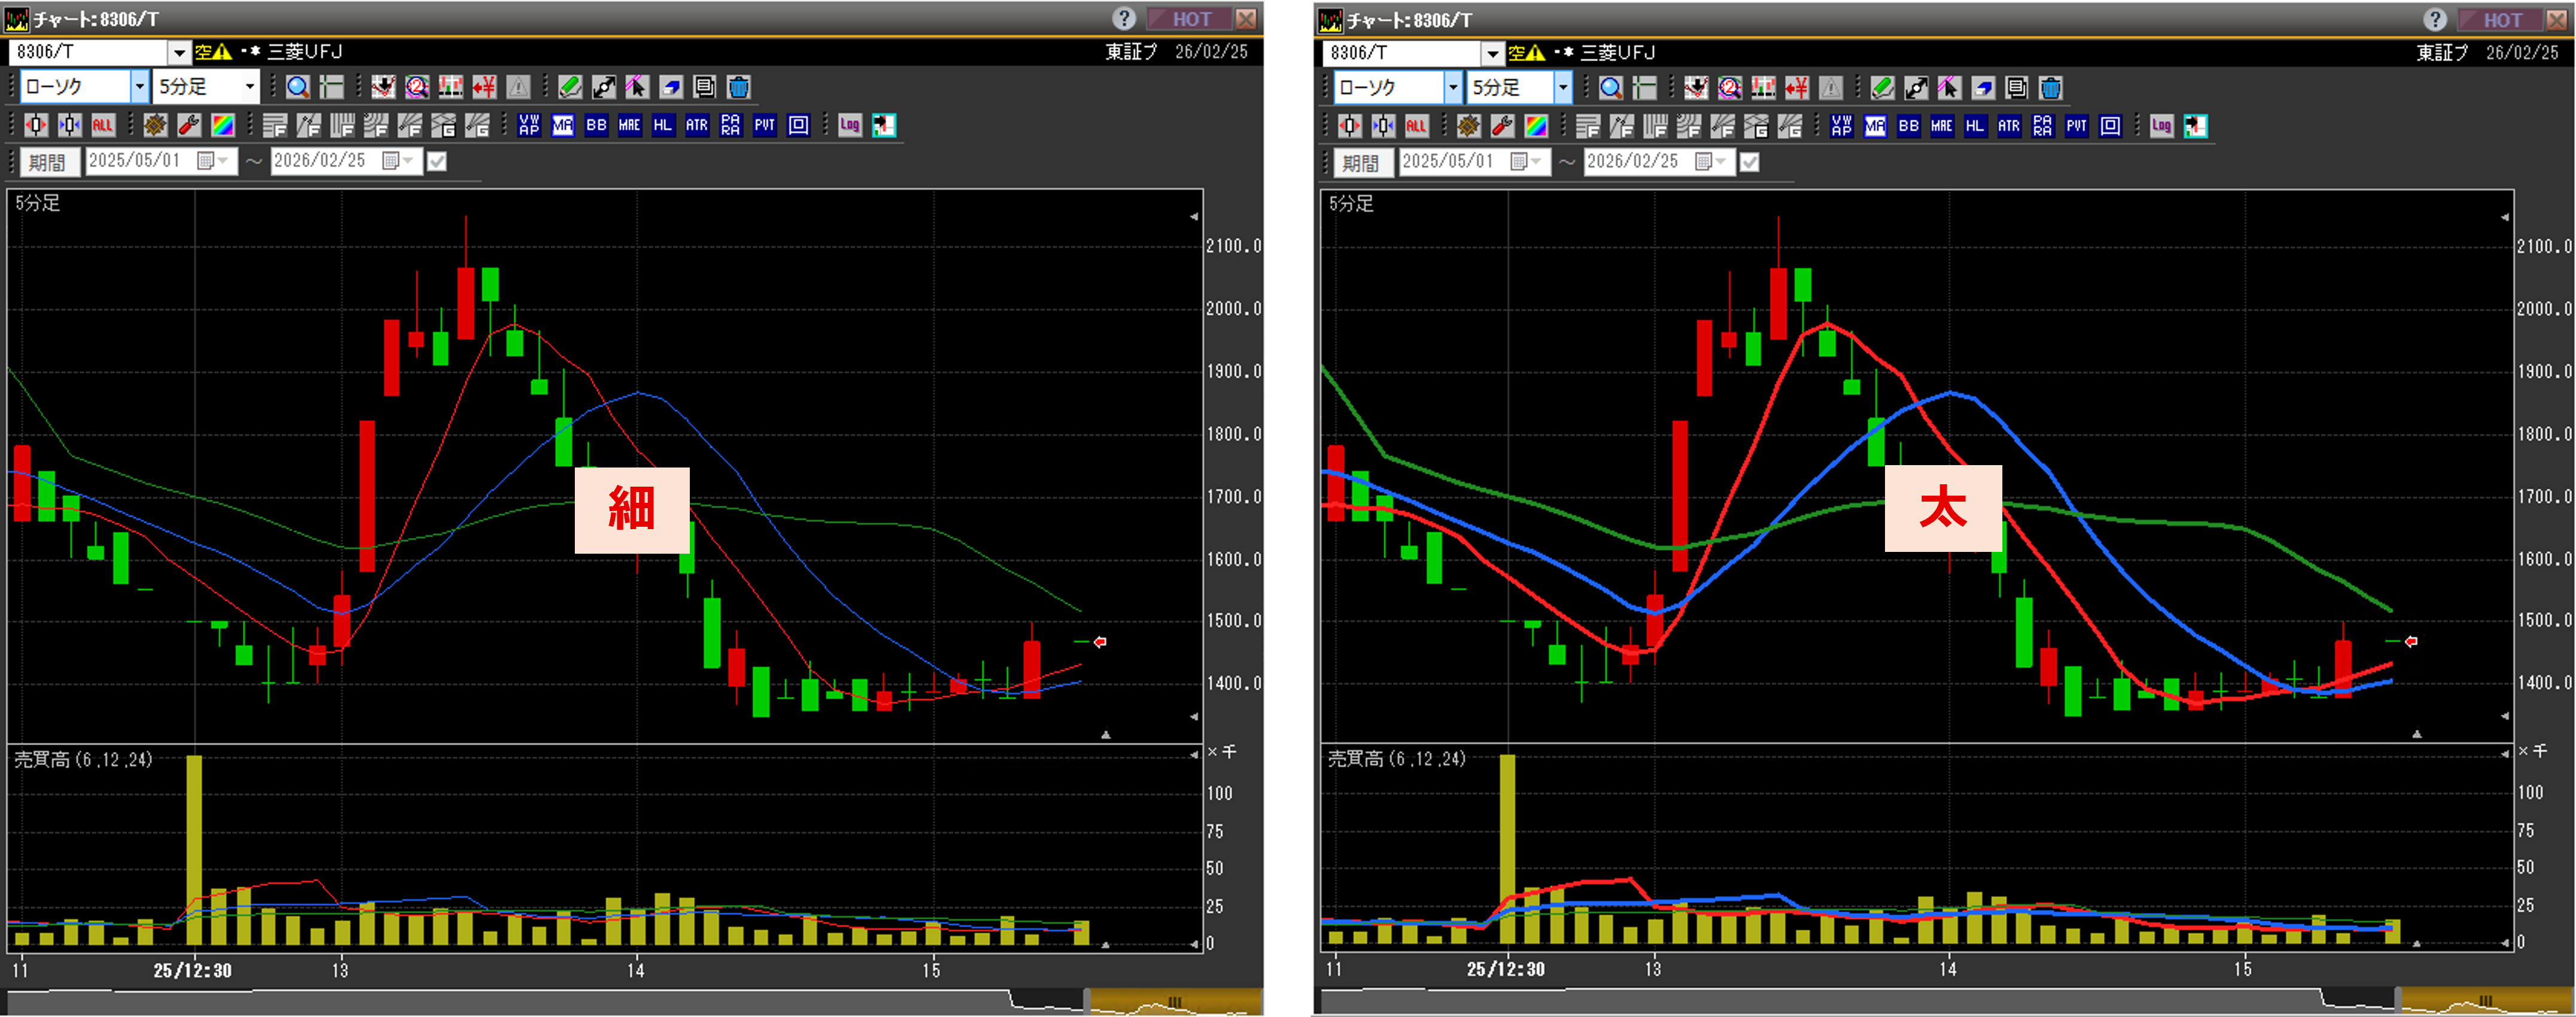Open the 2025/05/01 start date calendar in left chart

206,161
